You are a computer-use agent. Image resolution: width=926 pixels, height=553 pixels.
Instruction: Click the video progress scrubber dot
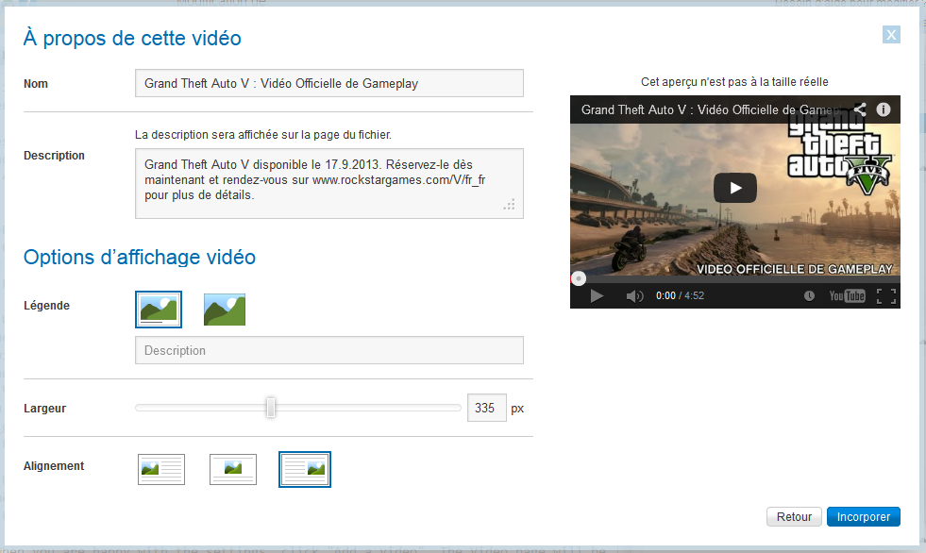(x=579, y=278)
